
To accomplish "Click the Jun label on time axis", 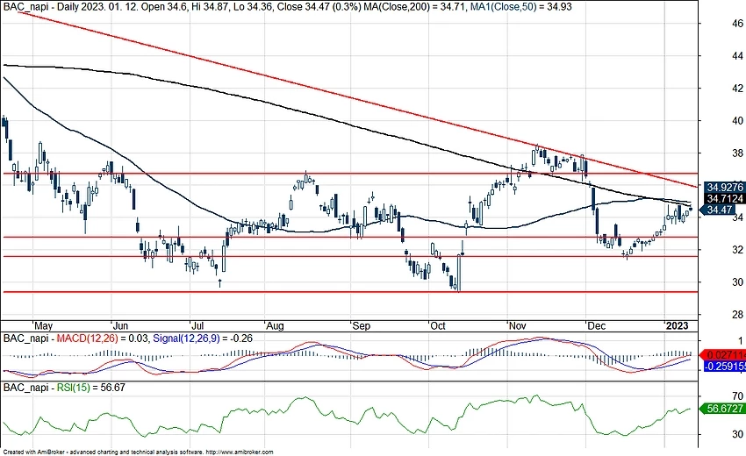I will point(121,325).
